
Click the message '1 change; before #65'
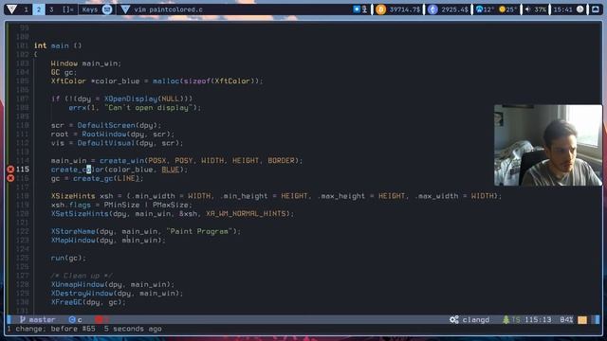(x=51, y=329)
